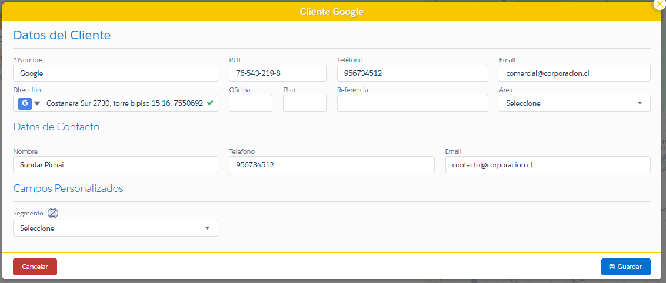Click the contact name field Sundar Pichai
This screenshot has width=666, height=283.
pyautogui.click(x=115, y=165)
